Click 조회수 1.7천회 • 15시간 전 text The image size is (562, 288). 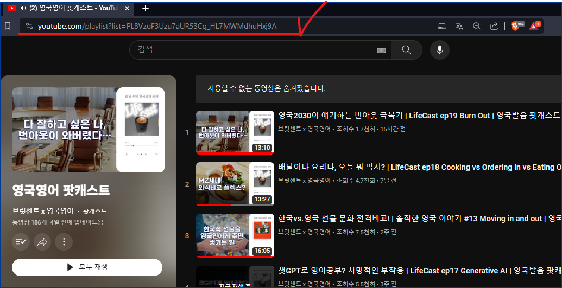point(371,129)
